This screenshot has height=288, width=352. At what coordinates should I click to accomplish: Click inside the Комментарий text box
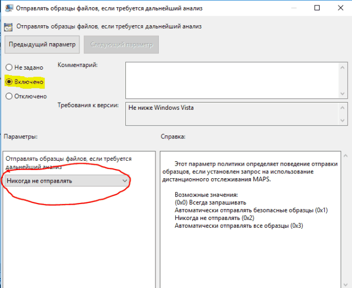pos(232,81)
